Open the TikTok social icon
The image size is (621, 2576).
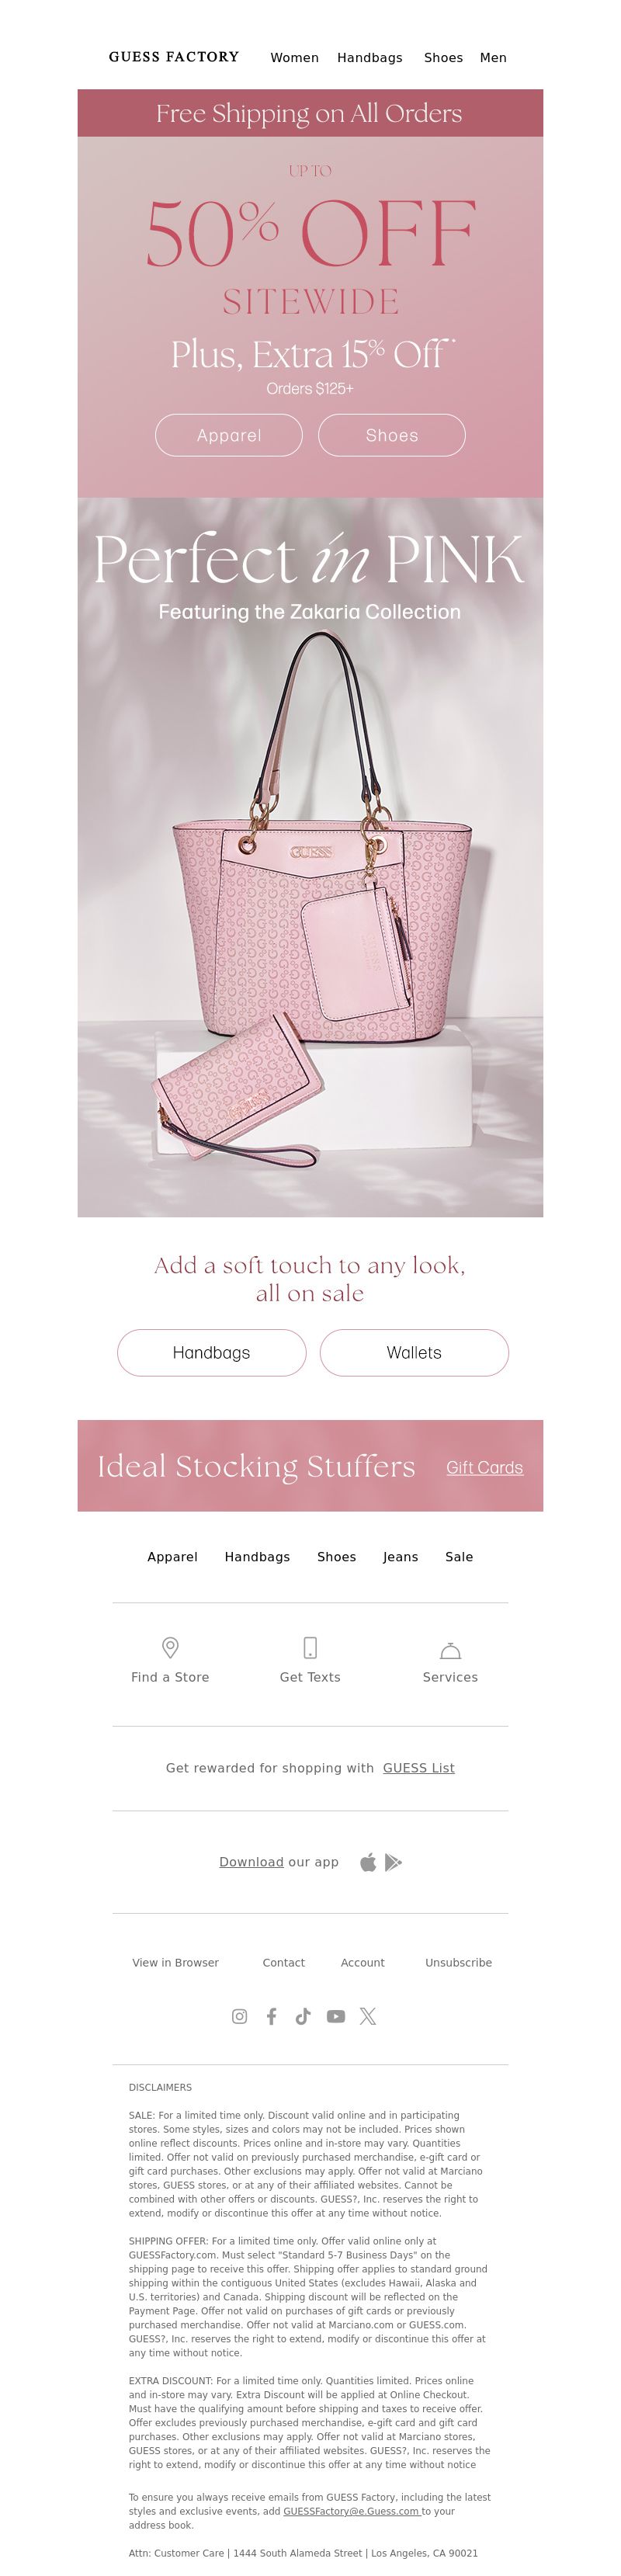(303, 2016)
